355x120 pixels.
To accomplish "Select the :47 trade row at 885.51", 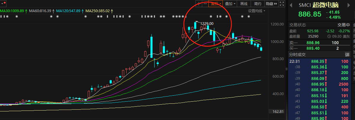I will tap(319, 113).
